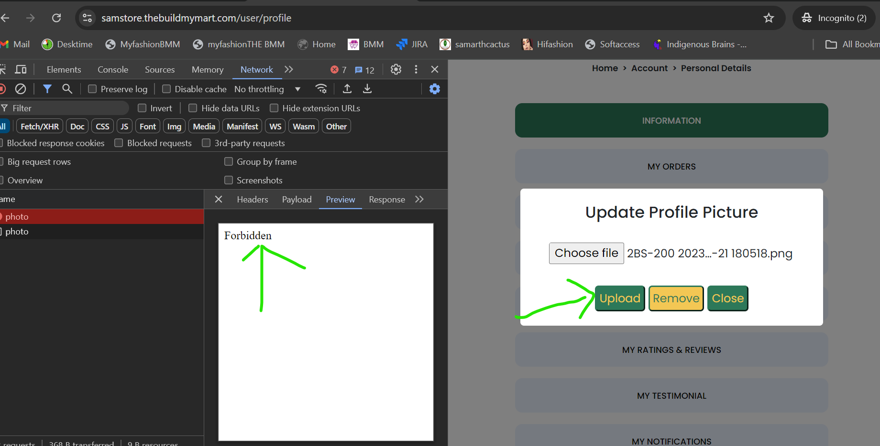The image size is (880, 446).
Task: Switch to the Console tab
Action: point(113,70)
